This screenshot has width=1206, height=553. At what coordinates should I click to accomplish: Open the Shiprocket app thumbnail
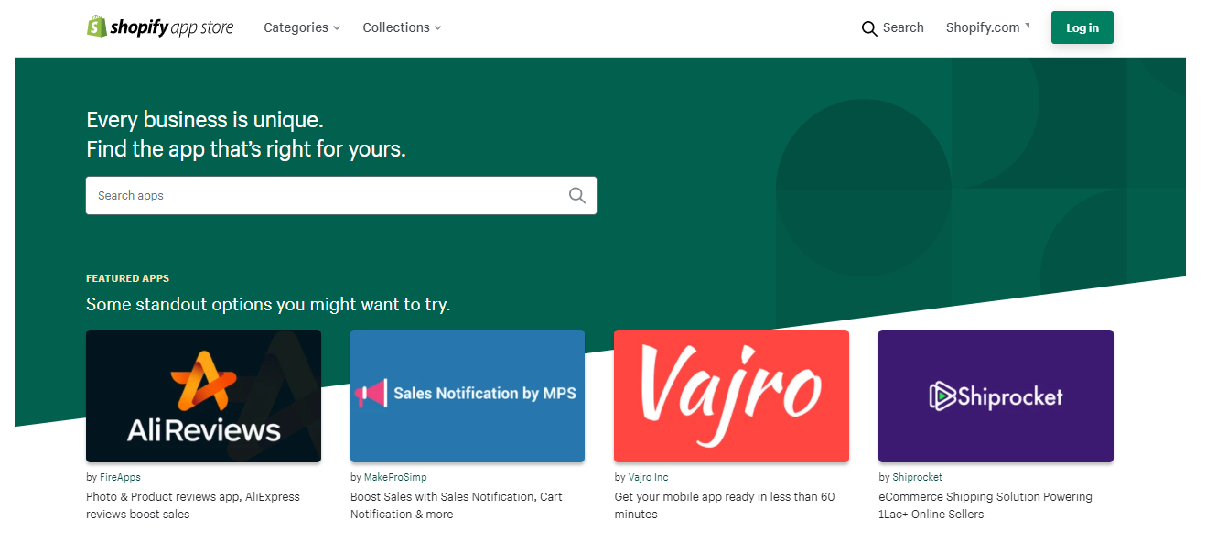click(x=996, y=396)
